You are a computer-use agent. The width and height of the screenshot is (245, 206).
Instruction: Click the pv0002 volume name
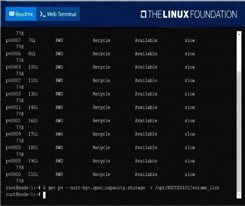(13, 81)
